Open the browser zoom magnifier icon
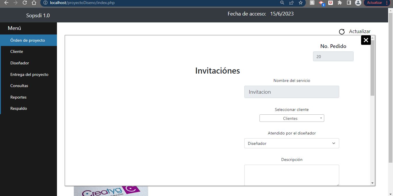393x196 pixels. pos(282,3)
